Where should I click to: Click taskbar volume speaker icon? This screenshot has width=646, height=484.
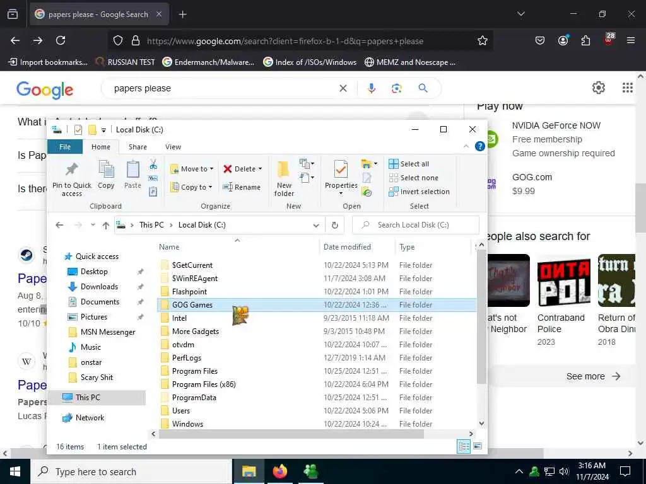[x=563, y=471]
